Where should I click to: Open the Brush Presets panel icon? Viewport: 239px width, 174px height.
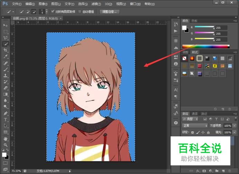[x=176, y=80]
